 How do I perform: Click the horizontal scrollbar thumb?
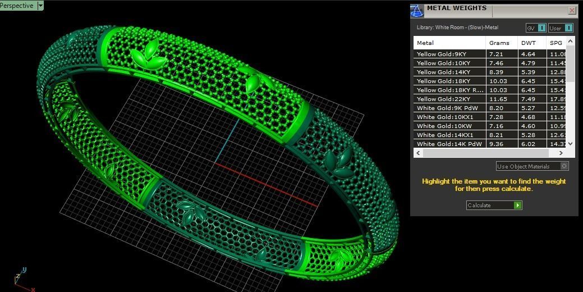pos(485,153)
